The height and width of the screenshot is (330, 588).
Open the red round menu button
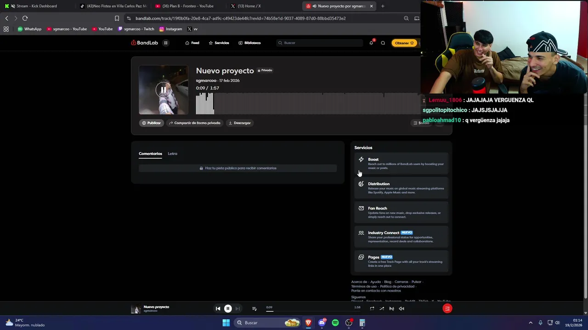447,308
